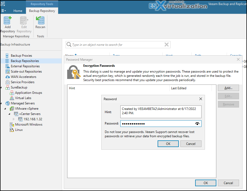The height and width of the screenshot is (191, 247).
Task: Sort by the Last Edited column header
Action: (x=179, y=88)
